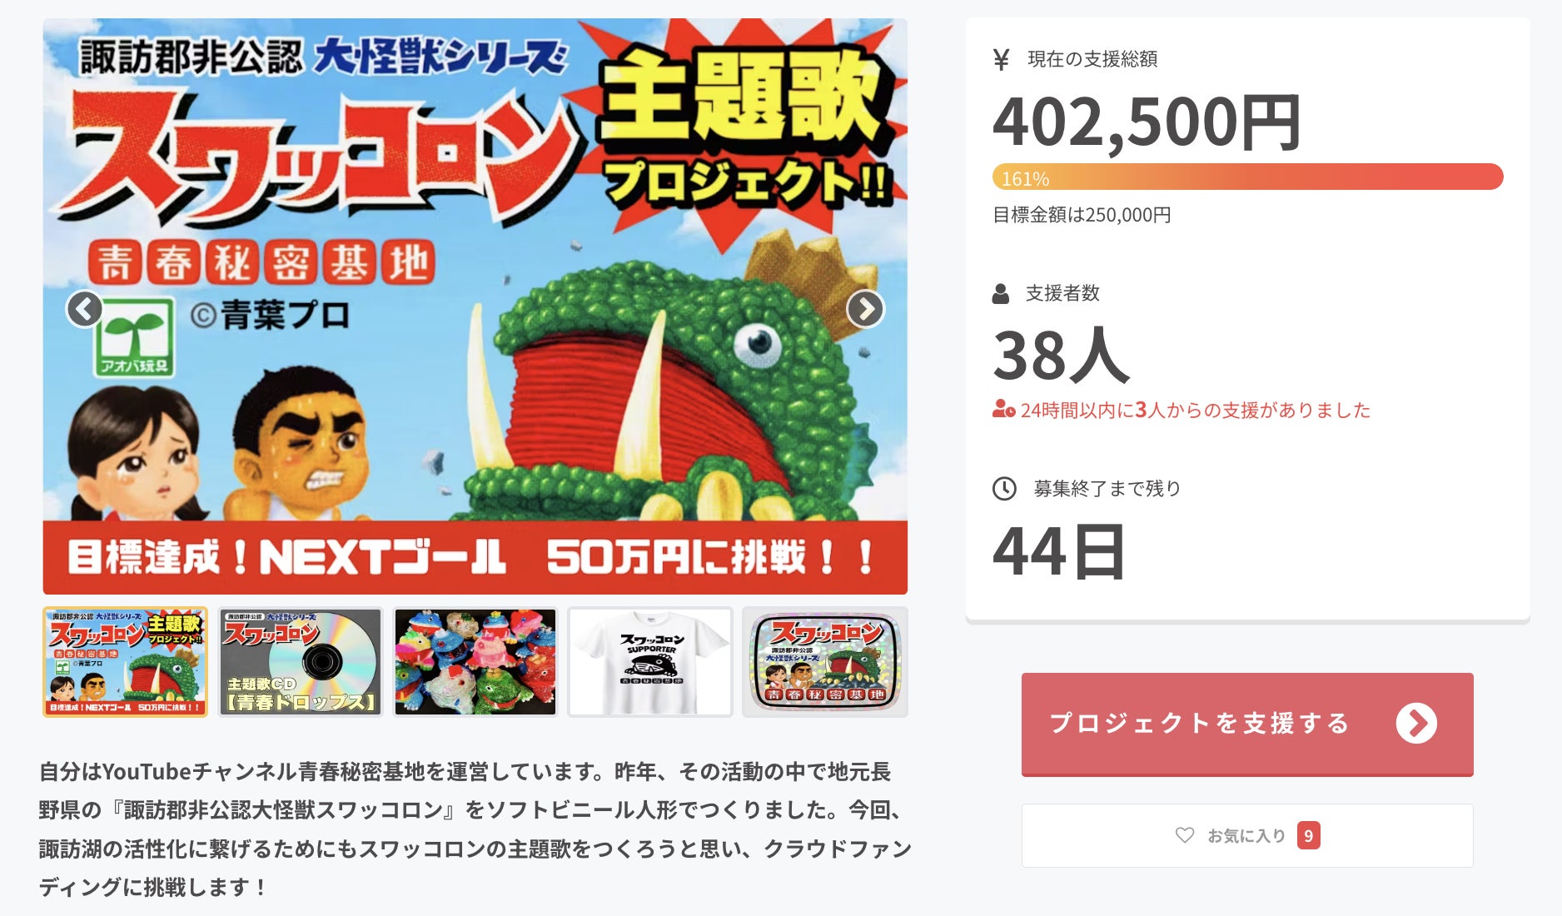Click the お気に入り label text
Image resolution: width=1562 pixels, height=916 pixels.
[1246, 835]
